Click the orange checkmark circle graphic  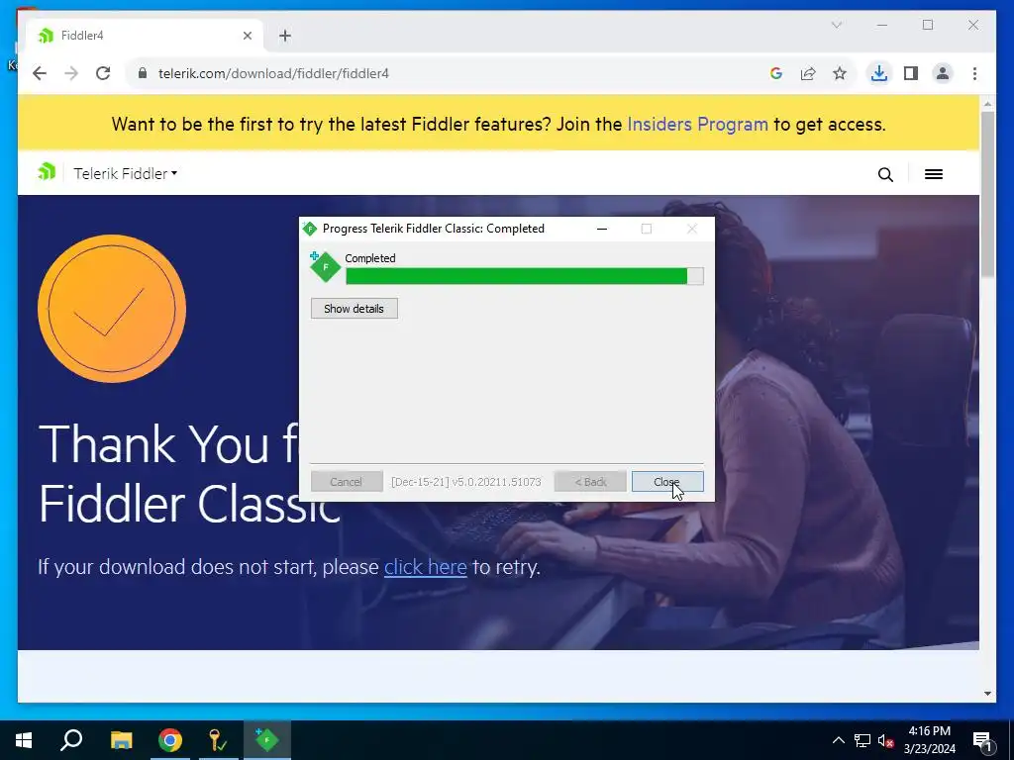[112, 309]
